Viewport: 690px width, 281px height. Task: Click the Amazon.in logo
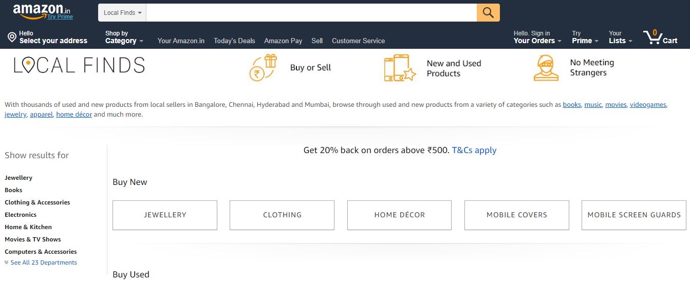click(42, 11)
